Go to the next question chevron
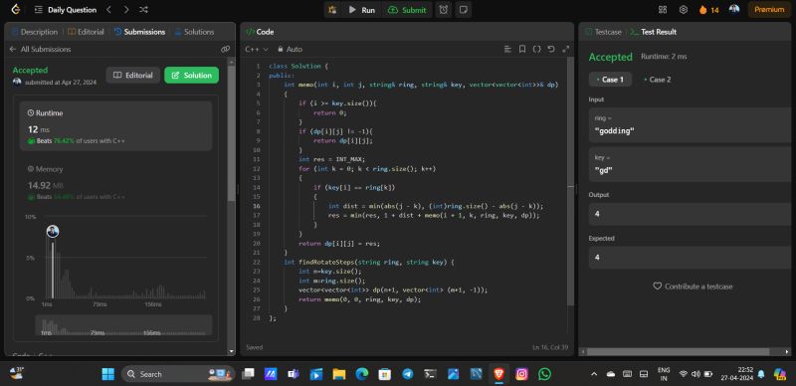Screen dimensions: 796x386 coord(126,10)
